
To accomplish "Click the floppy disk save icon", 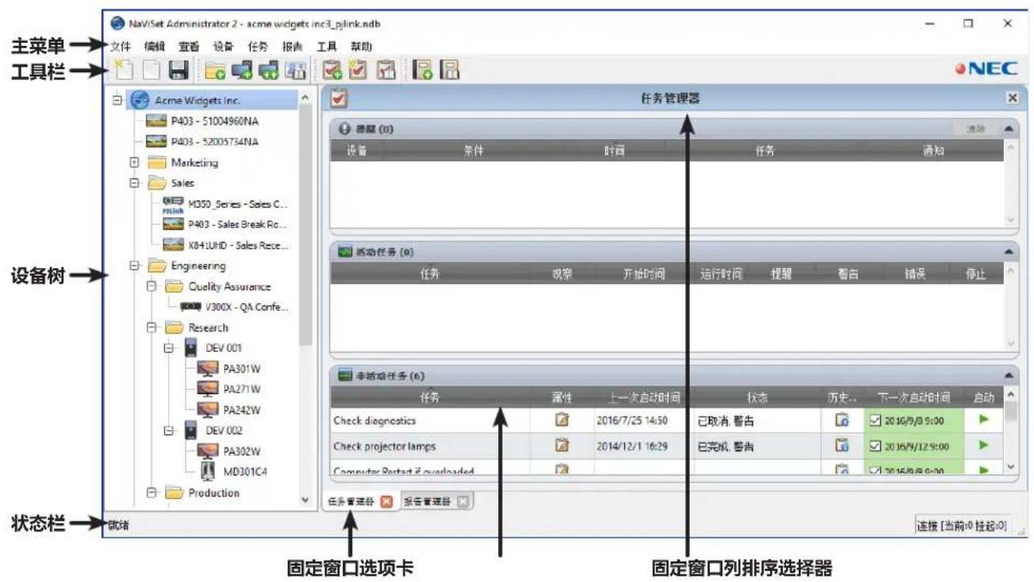I will point(179,71).
